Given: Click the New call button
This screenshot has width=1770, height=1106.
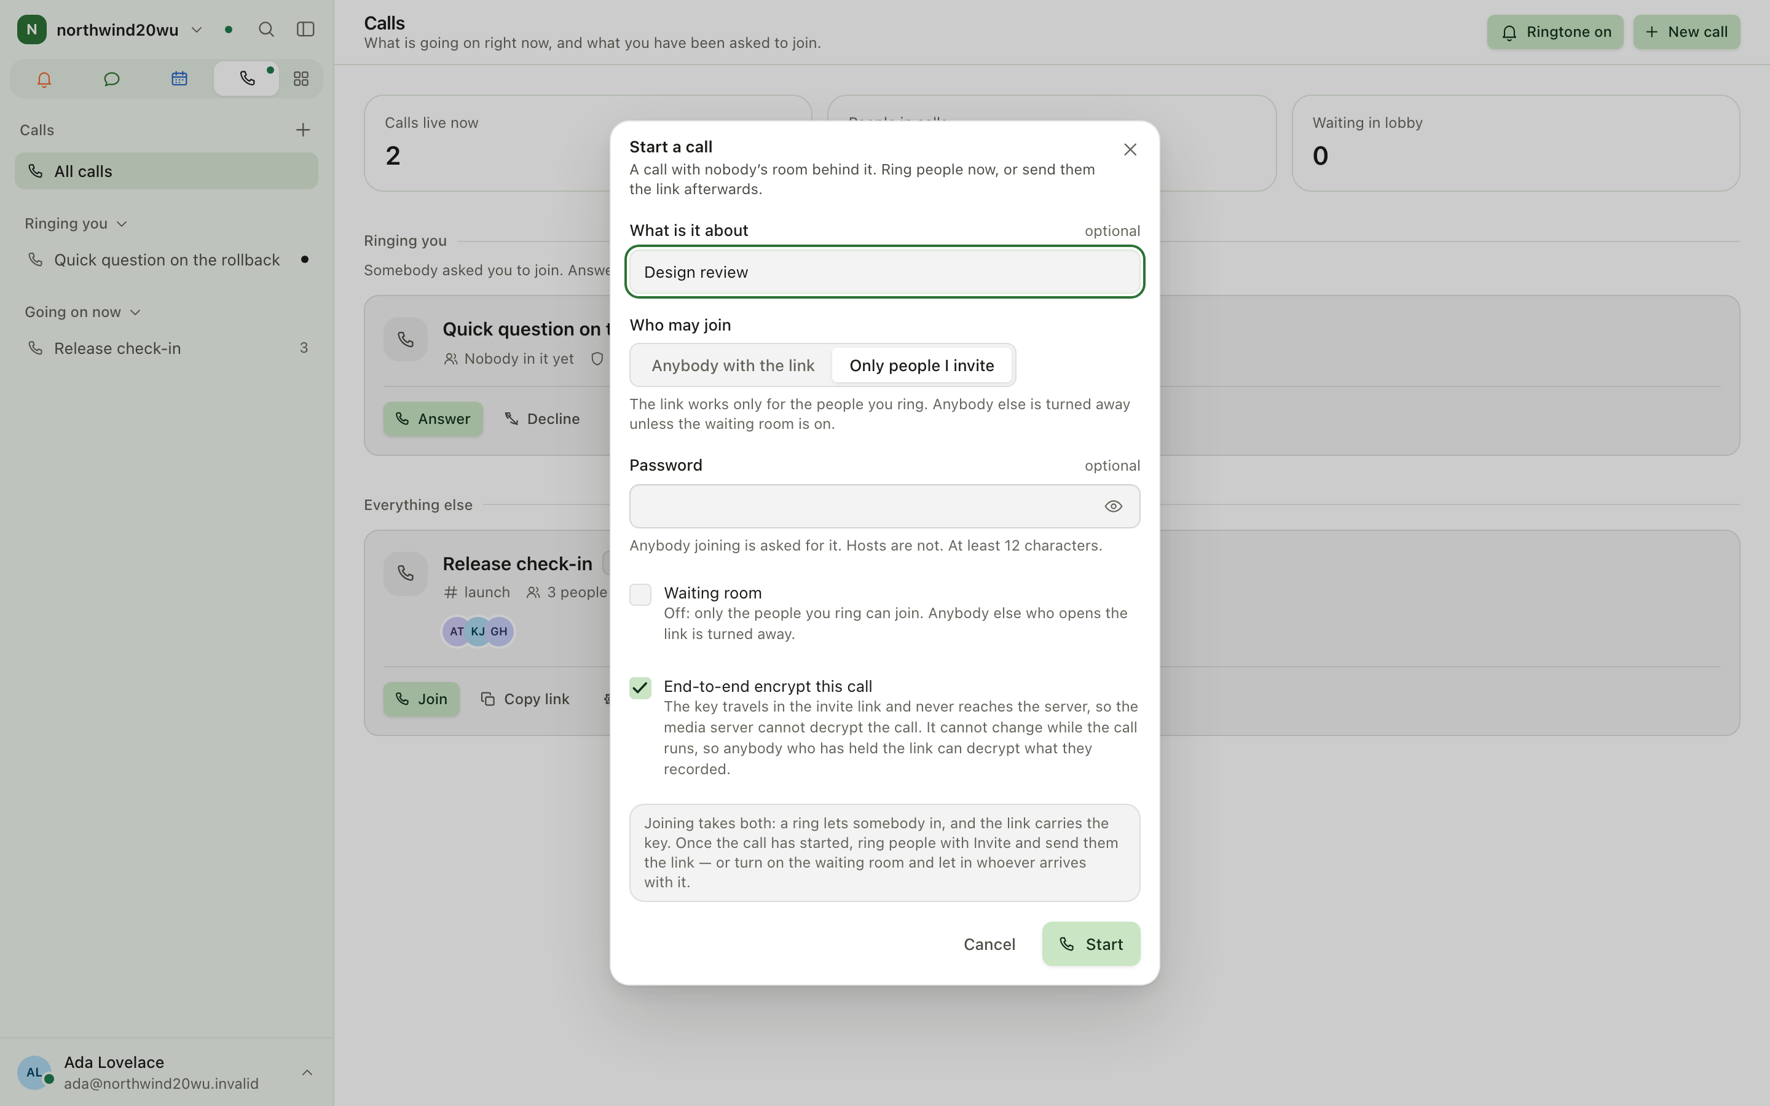Looking at the screenshot, I should [1686, 32].
